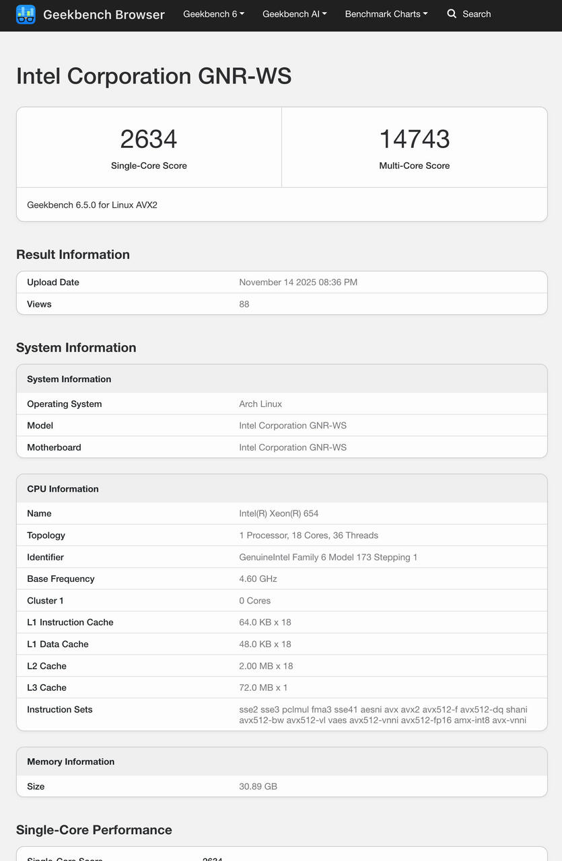Image resolution: width=562 pixels, height=861 pixels.
Task: Click the GenuineIntel Family 6 identifier value
Action: pos(328,558)
